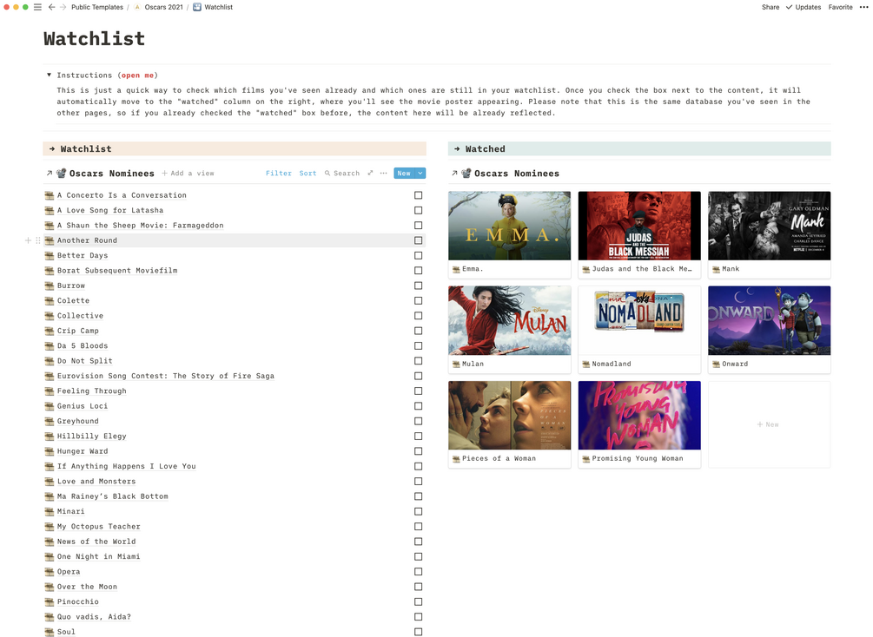Screen dimensions: 873x637
Task: Click the clapperboard icon beside Soul
Action: pos(50,632)
